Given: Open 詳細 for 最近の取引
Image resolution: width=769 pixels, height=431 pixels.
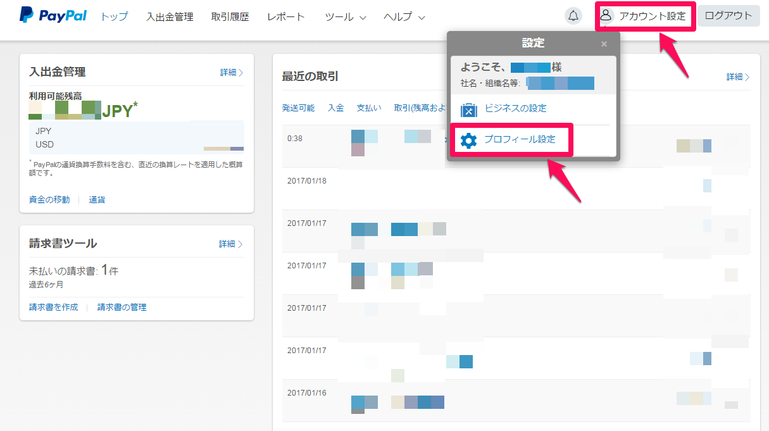Looking at the screenshot, I should (738, 77).
